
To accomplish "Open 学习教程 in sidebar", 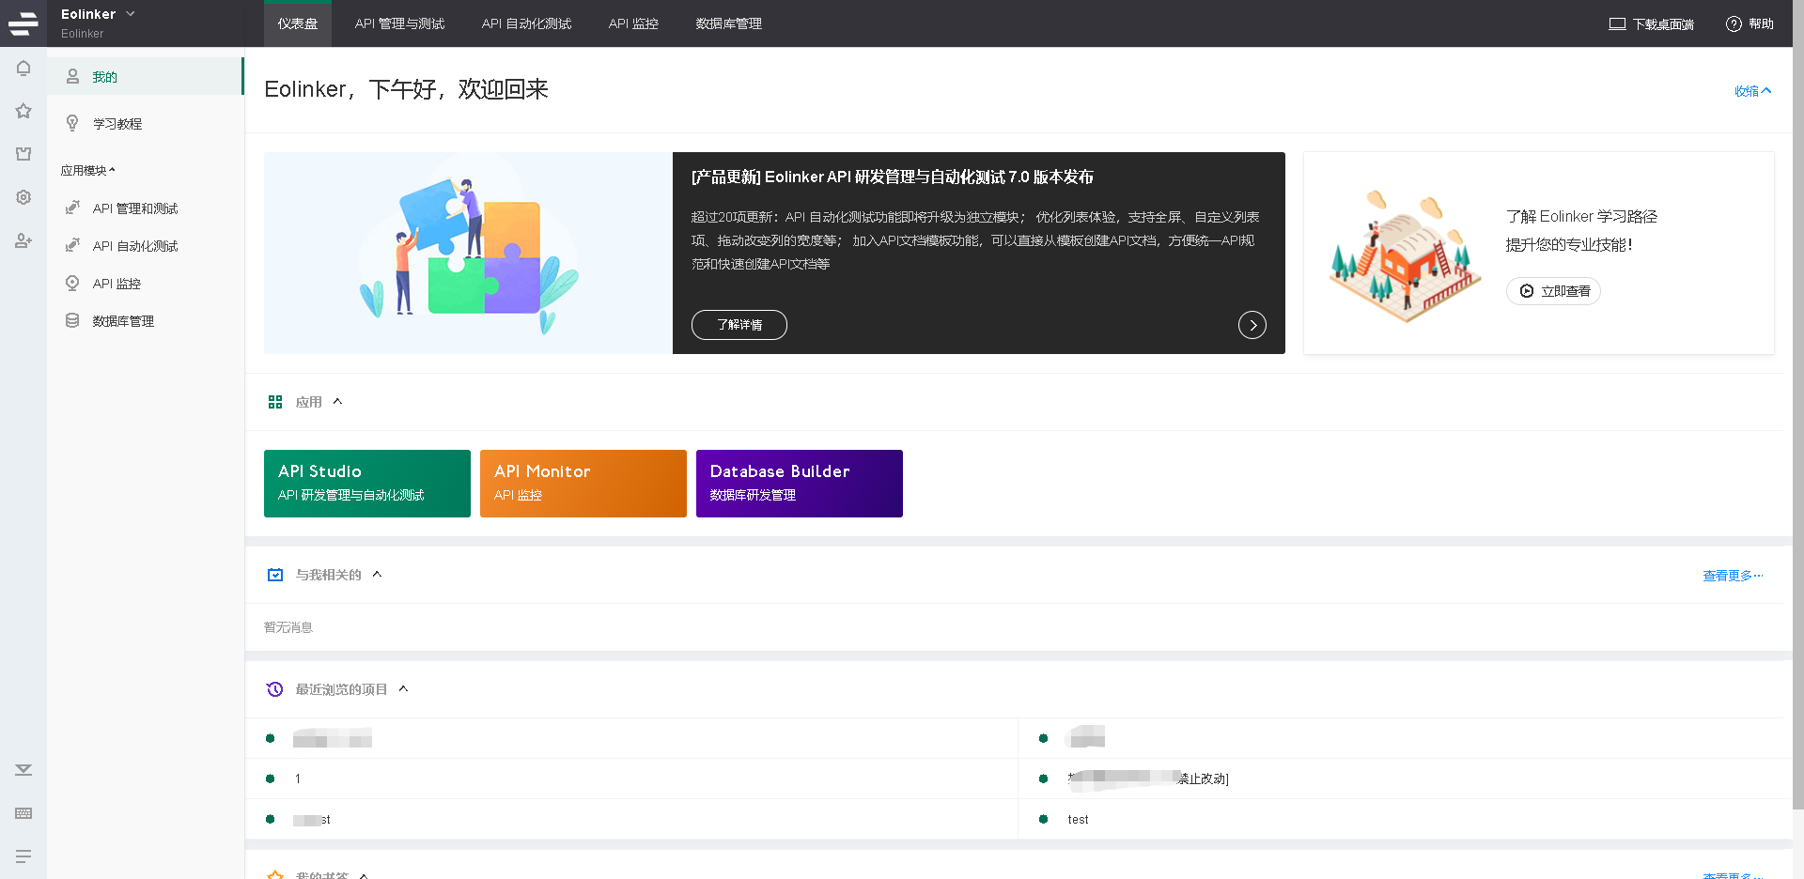I will (x=146, y=124).
